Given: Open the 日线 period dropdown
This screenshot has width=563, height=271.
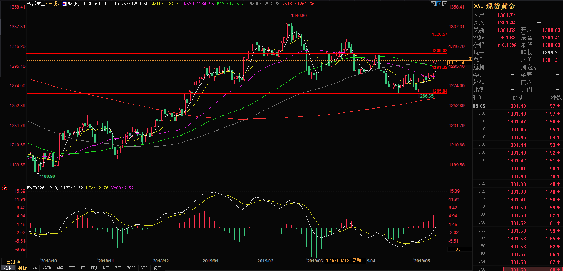Looking at the screenshot, I should tap(13, 262).
